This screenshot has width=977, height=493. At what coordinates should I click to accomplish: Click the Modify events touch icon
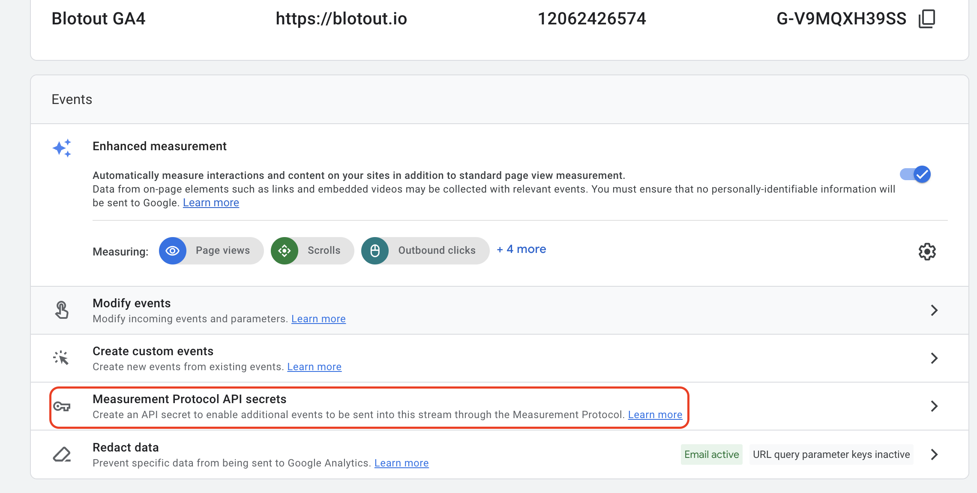coord(62,310)
